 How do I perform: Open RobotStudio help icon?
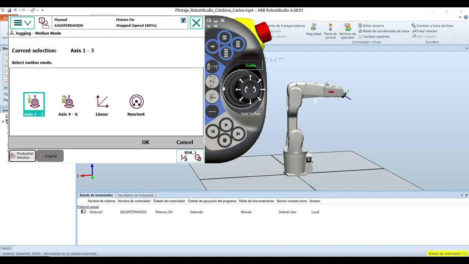[466, 18]
